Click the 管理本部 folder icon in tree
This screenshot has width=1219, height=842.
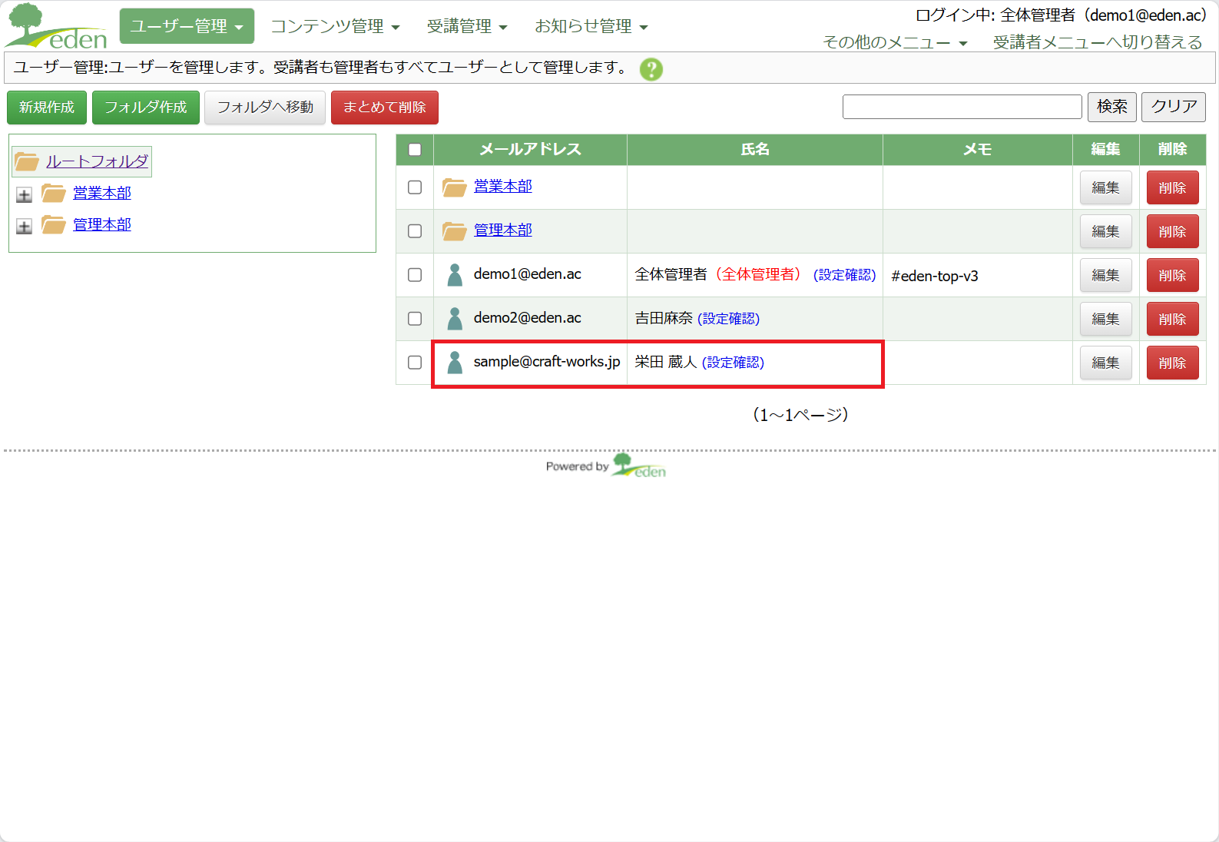tap(53, 224)
